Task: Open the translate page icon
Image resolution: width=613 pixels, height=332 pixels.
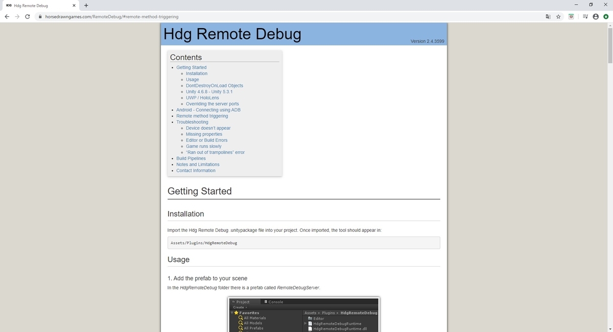Action: click(548, 16)
